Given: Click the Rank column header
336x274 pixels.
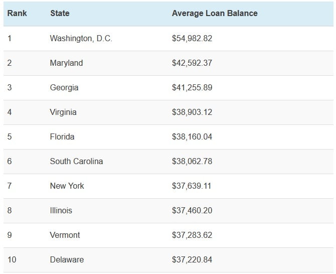Looking at the screenshot, I should (x=17, y=14).
